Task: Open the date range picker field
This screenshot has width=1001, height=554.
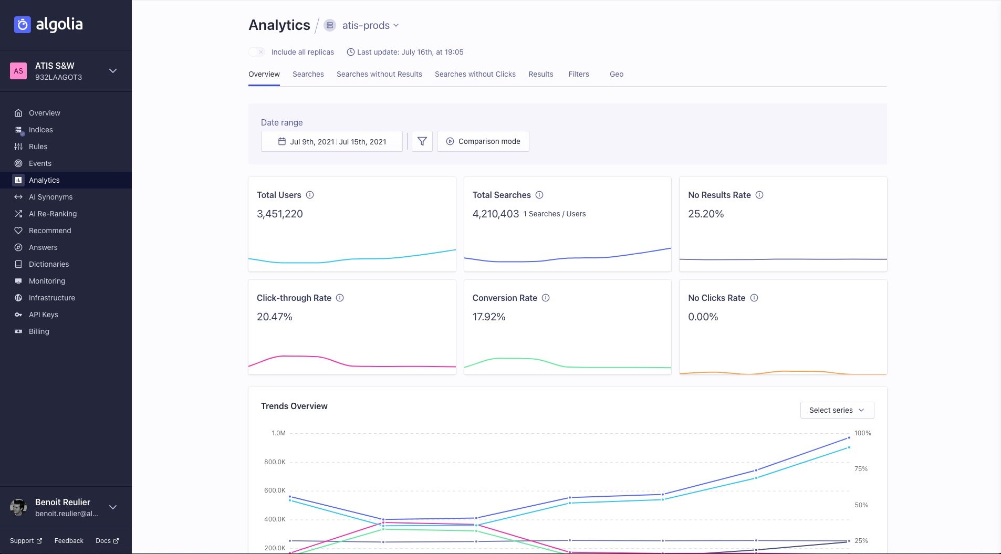Action: [331, 141]
